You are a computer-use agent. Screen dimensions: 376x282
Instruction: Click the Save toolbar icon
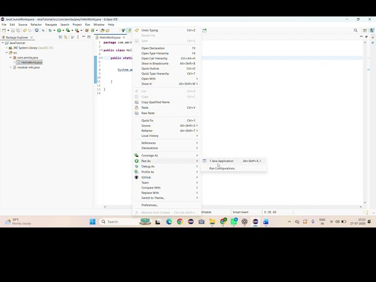13,31
